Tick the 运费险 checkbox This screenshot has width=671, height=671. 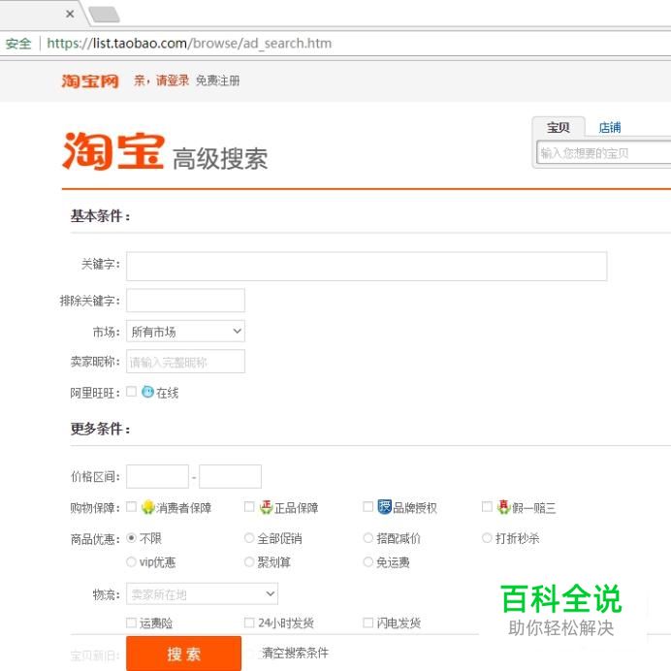(131, 623)
